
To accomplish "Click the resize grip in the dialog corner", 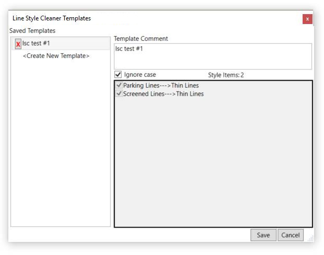I will (x=311, y=239).
